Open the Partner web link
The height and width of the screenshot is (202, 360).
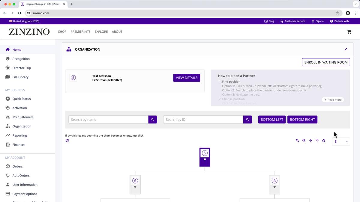coord(339,21)
